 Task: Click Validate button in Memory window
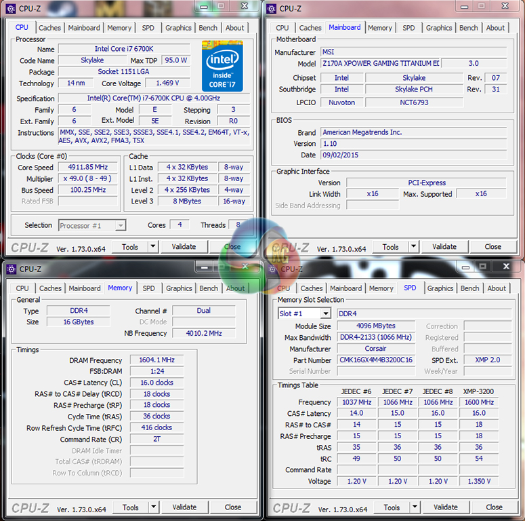click(184, 507)
